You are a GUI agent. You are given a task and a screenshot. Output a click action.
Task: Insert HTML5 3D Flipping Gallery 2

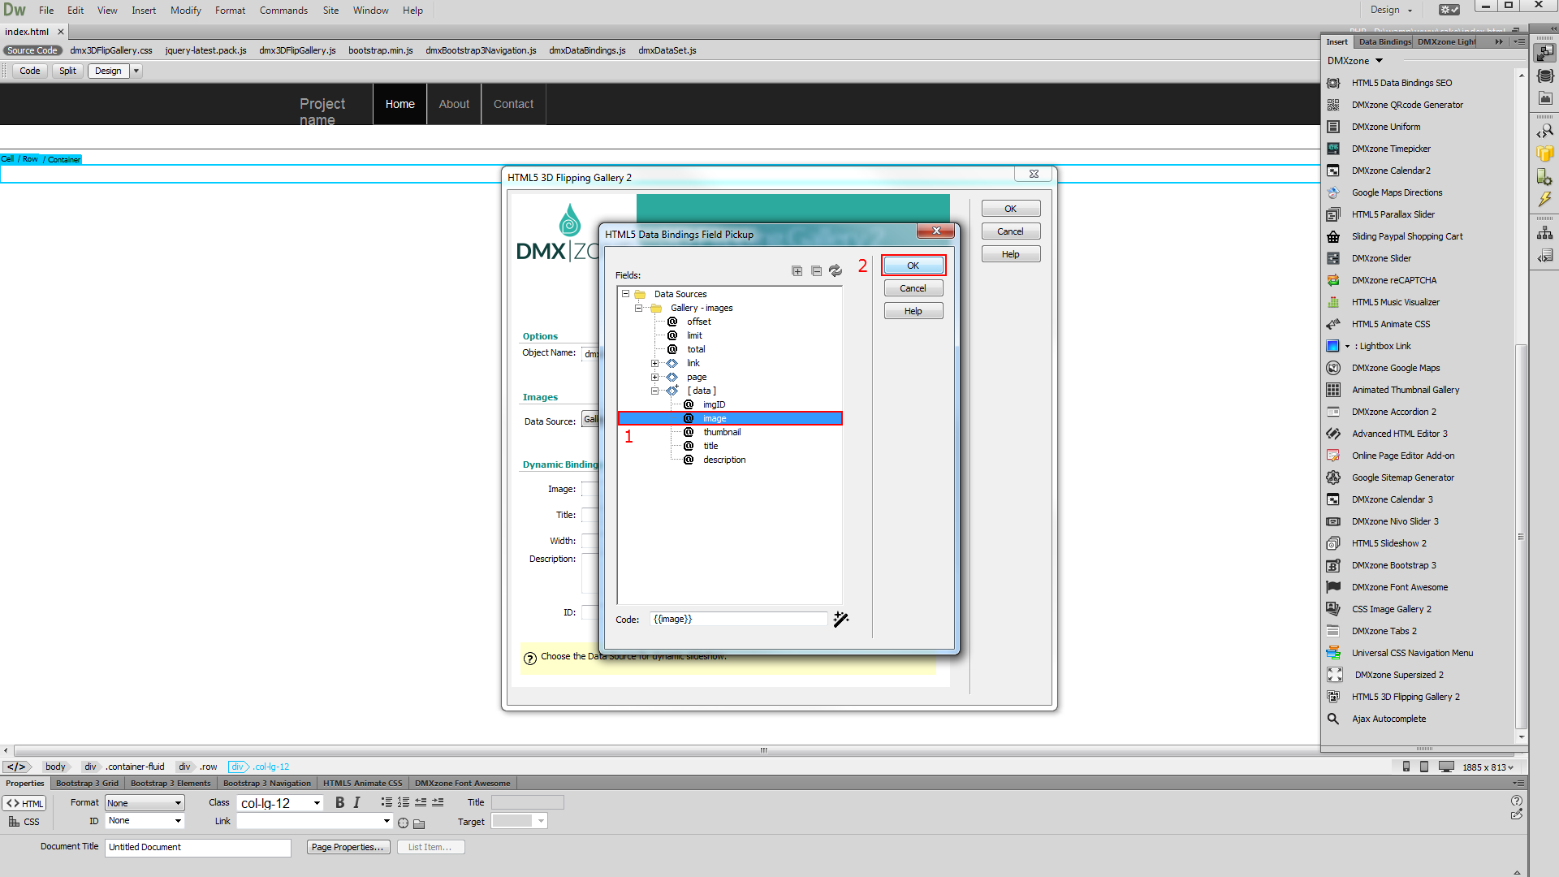click(x=1405, y=697)
